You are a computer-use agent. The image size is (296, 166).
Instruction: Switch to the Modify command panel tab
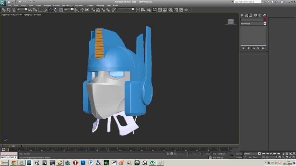[x=246, y=15]
